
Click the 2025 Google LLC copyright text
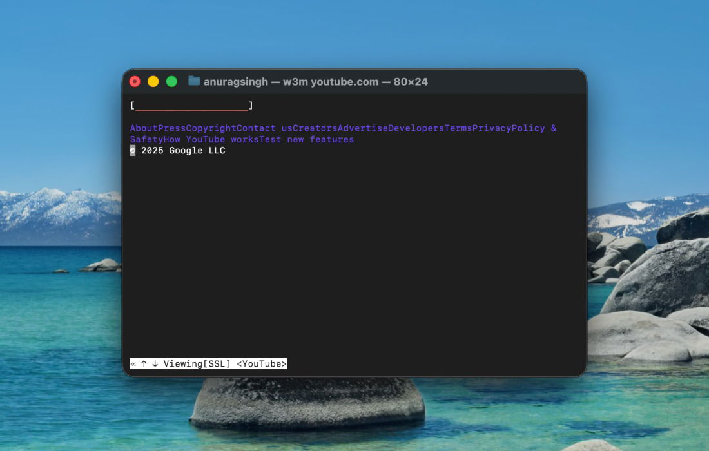tap(178, 151)
